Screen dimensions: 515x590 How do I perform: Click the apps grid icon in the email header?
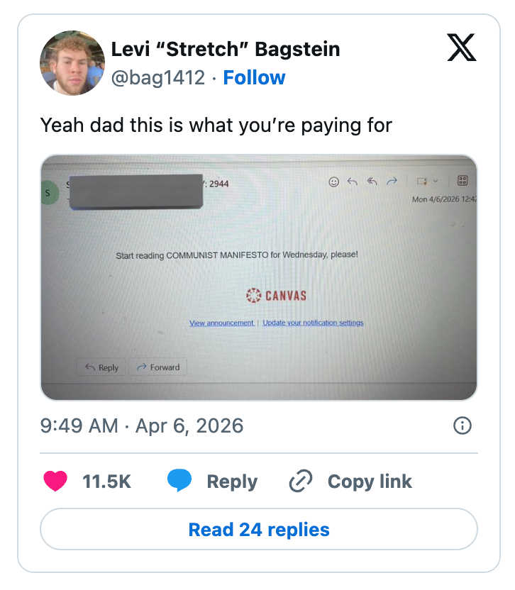click(463, 181)
